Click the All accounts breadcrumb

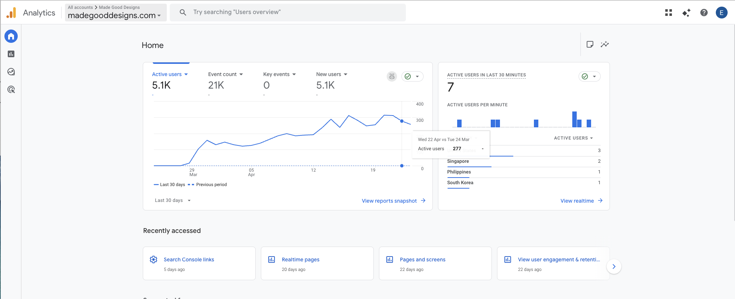(x=80, y=7)
